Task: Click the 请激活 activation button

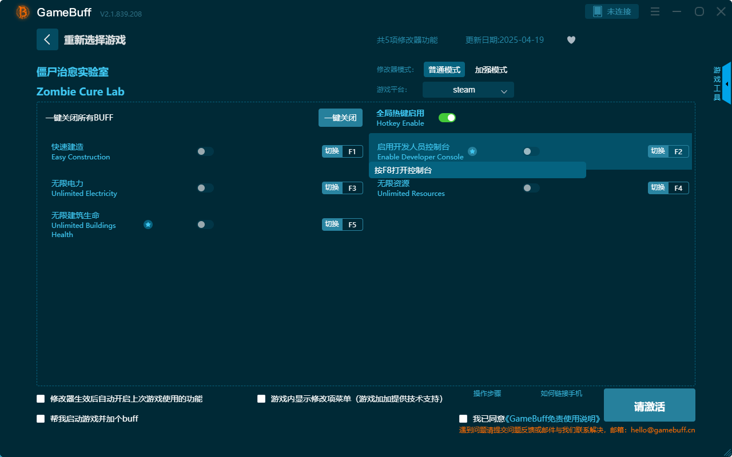Action: click(x=649, y=405)
